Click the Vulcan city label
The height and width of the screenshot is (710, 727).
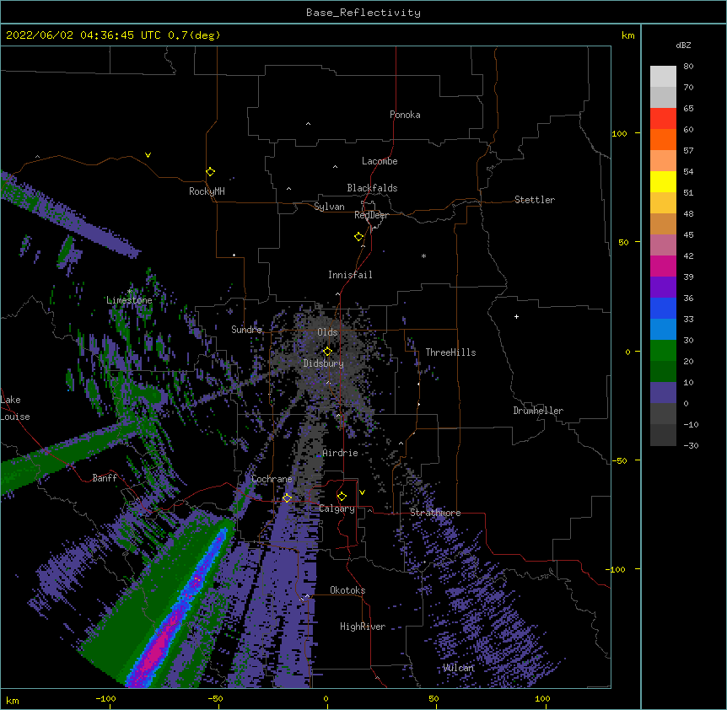coord(458,668)
